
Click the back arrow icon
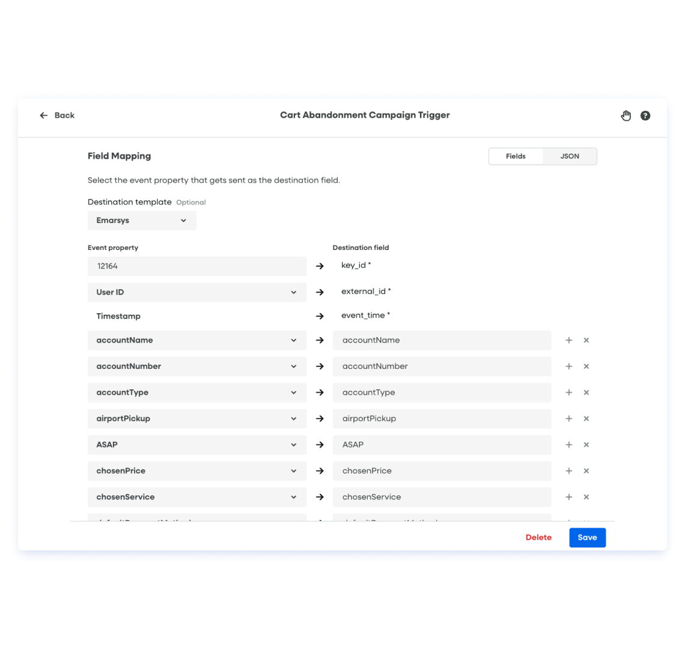pos(43,115)
